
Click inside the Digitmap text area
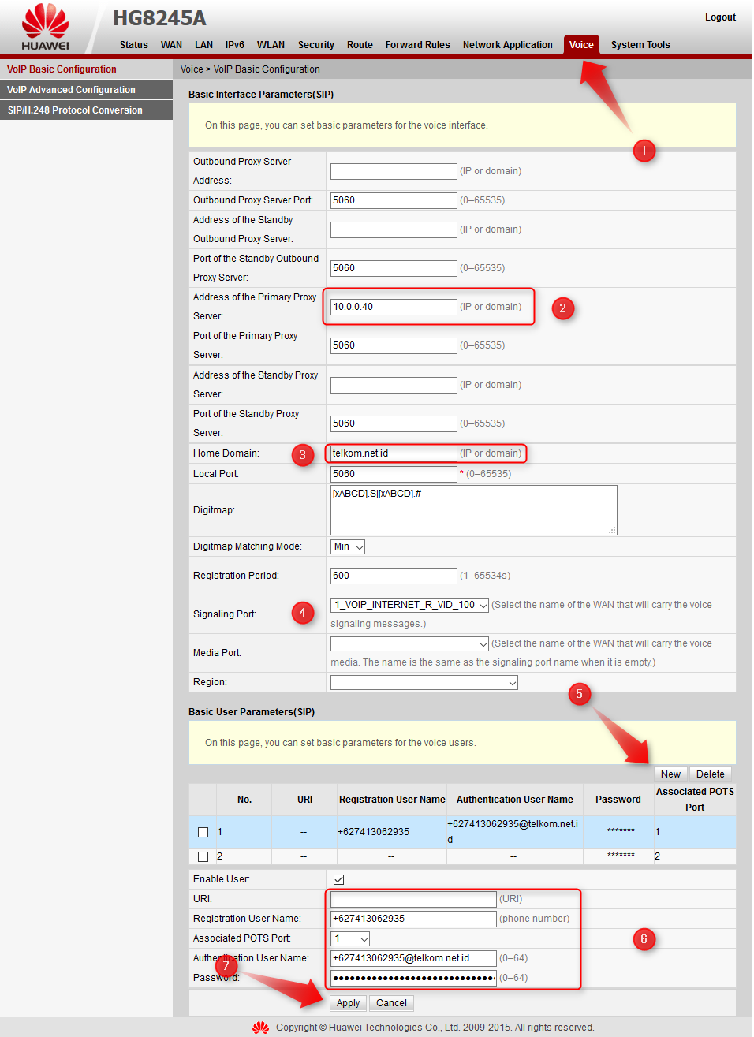point(473,510)
